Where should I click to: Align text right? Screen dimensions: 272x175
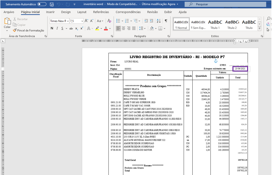coord(129,28)
